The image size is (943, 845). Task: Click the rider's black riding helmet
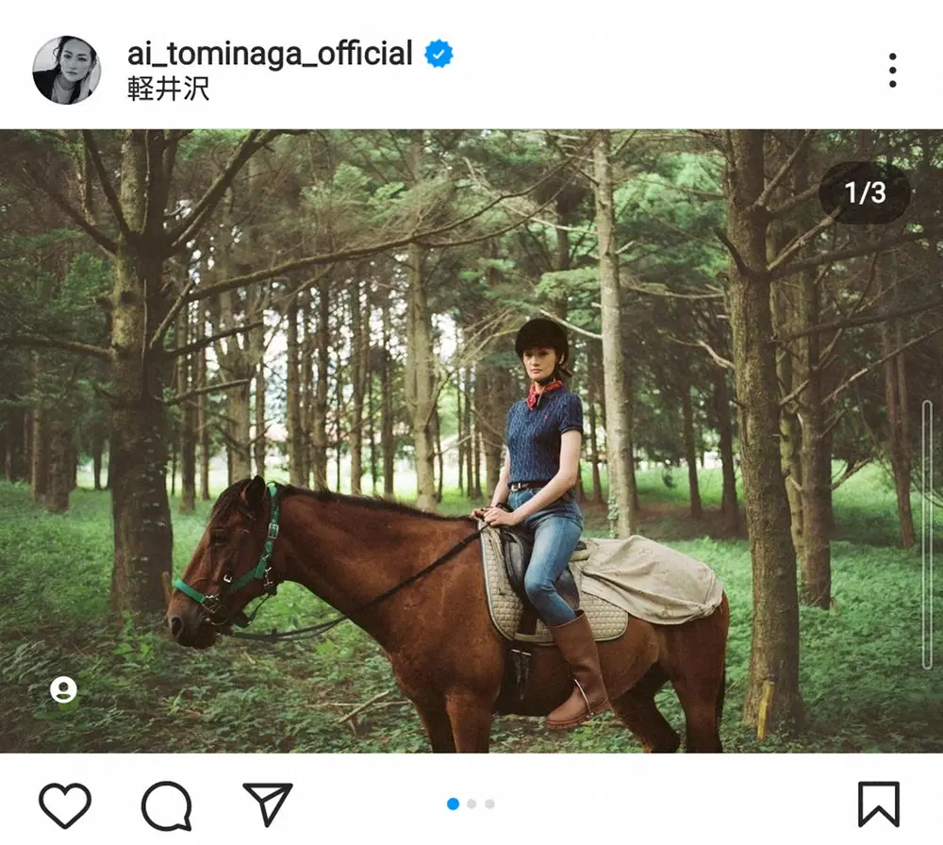pyautogui.click(x=542, y=338)
